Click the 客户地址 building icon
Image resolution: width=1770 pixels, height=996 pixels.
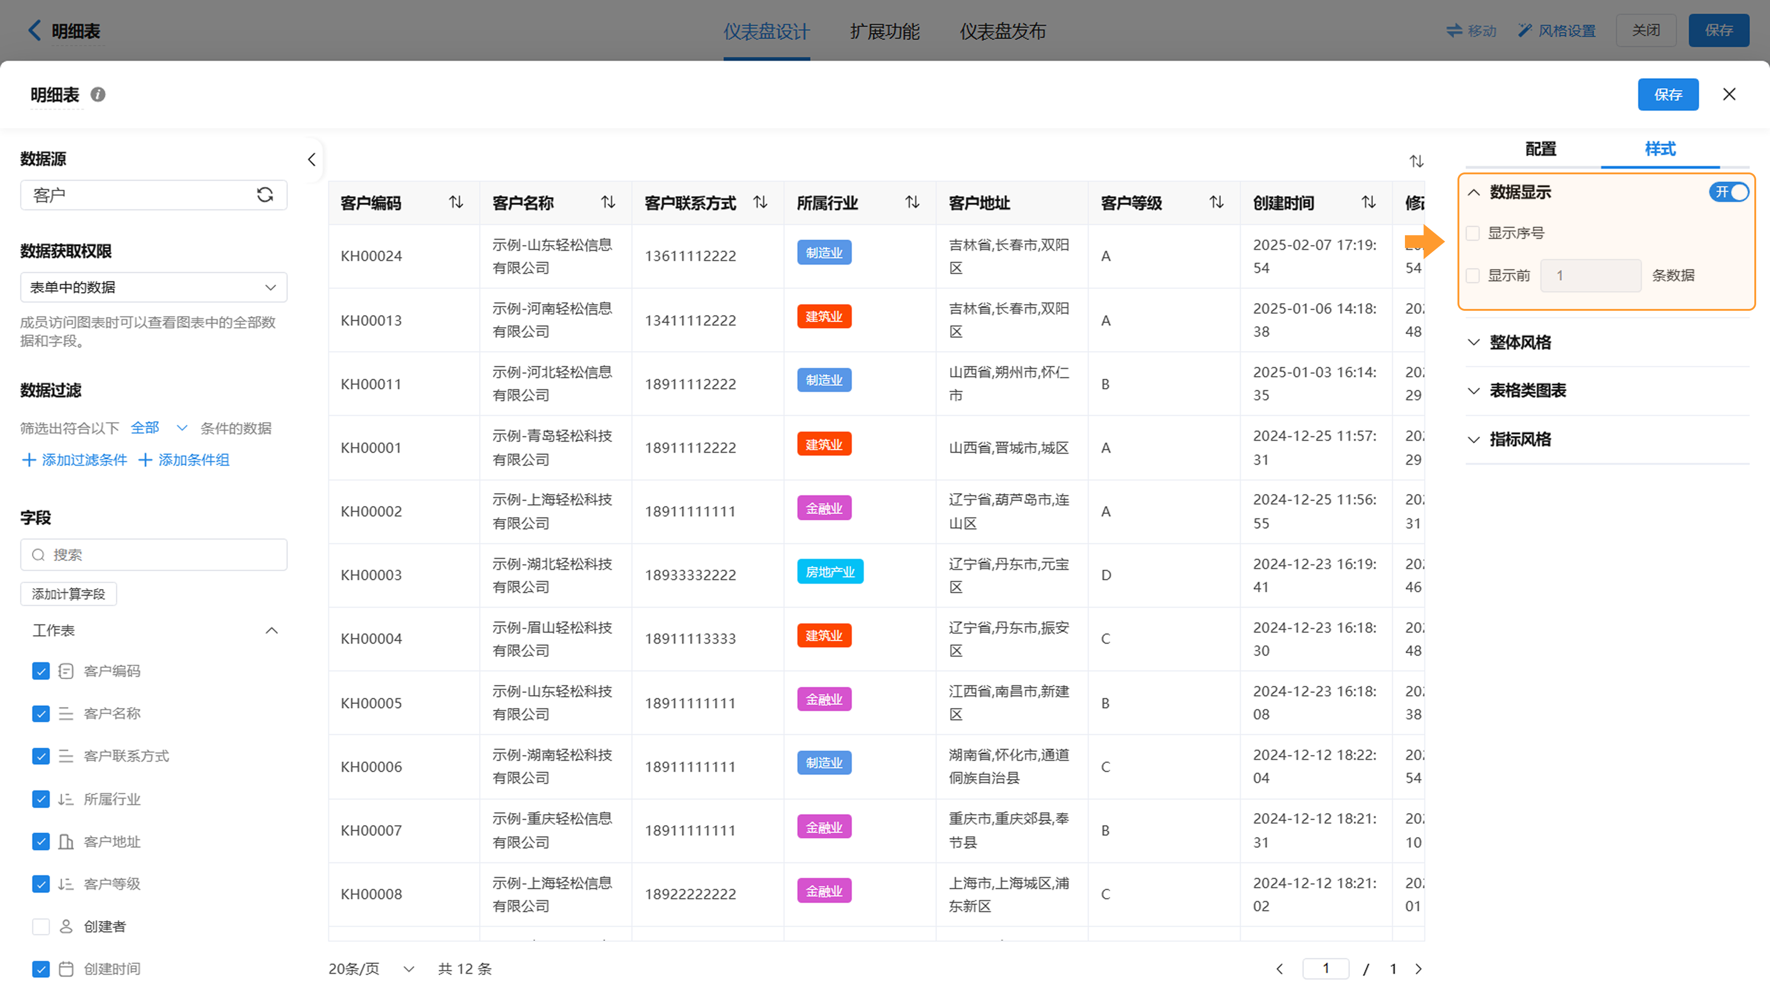66,842
